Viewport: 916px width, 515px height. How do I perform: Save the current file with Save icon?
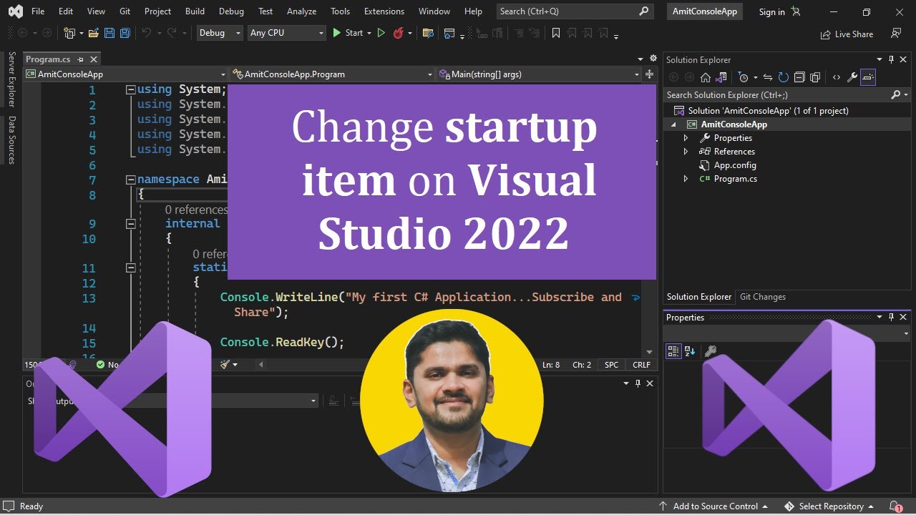109,33
